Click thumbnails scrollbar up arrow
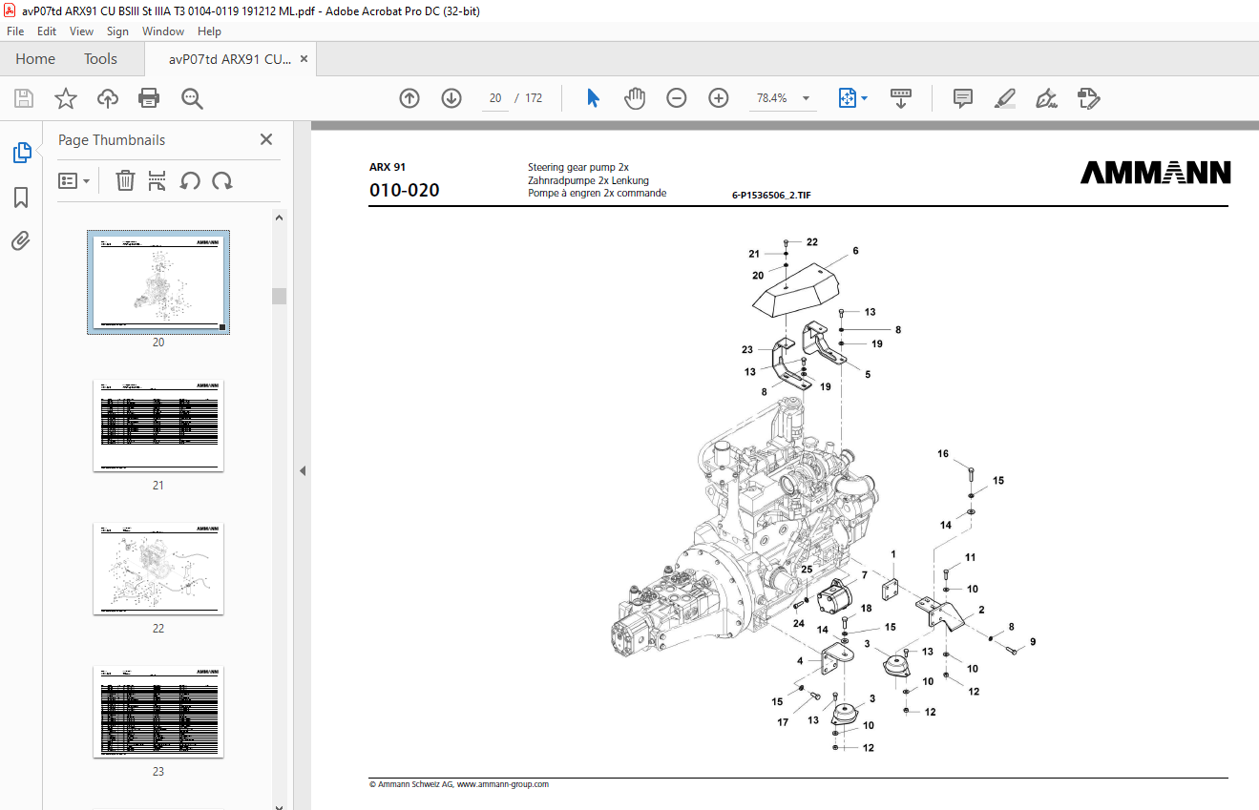 pos(280,218)
